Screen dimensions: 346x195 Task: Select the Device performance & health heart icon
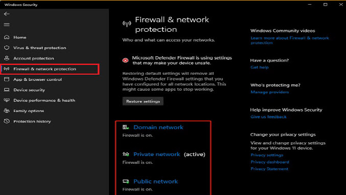(x=7, y=100)
